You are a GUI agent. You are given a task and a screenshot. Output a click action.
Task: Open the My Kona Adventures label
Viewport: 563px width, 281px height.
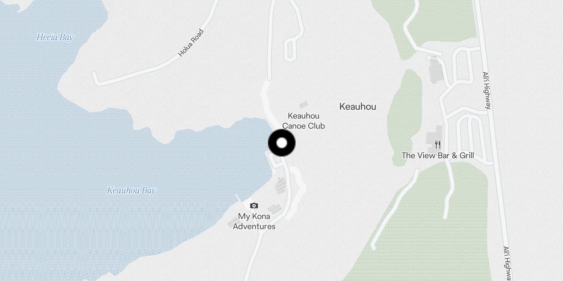(254, 221)
